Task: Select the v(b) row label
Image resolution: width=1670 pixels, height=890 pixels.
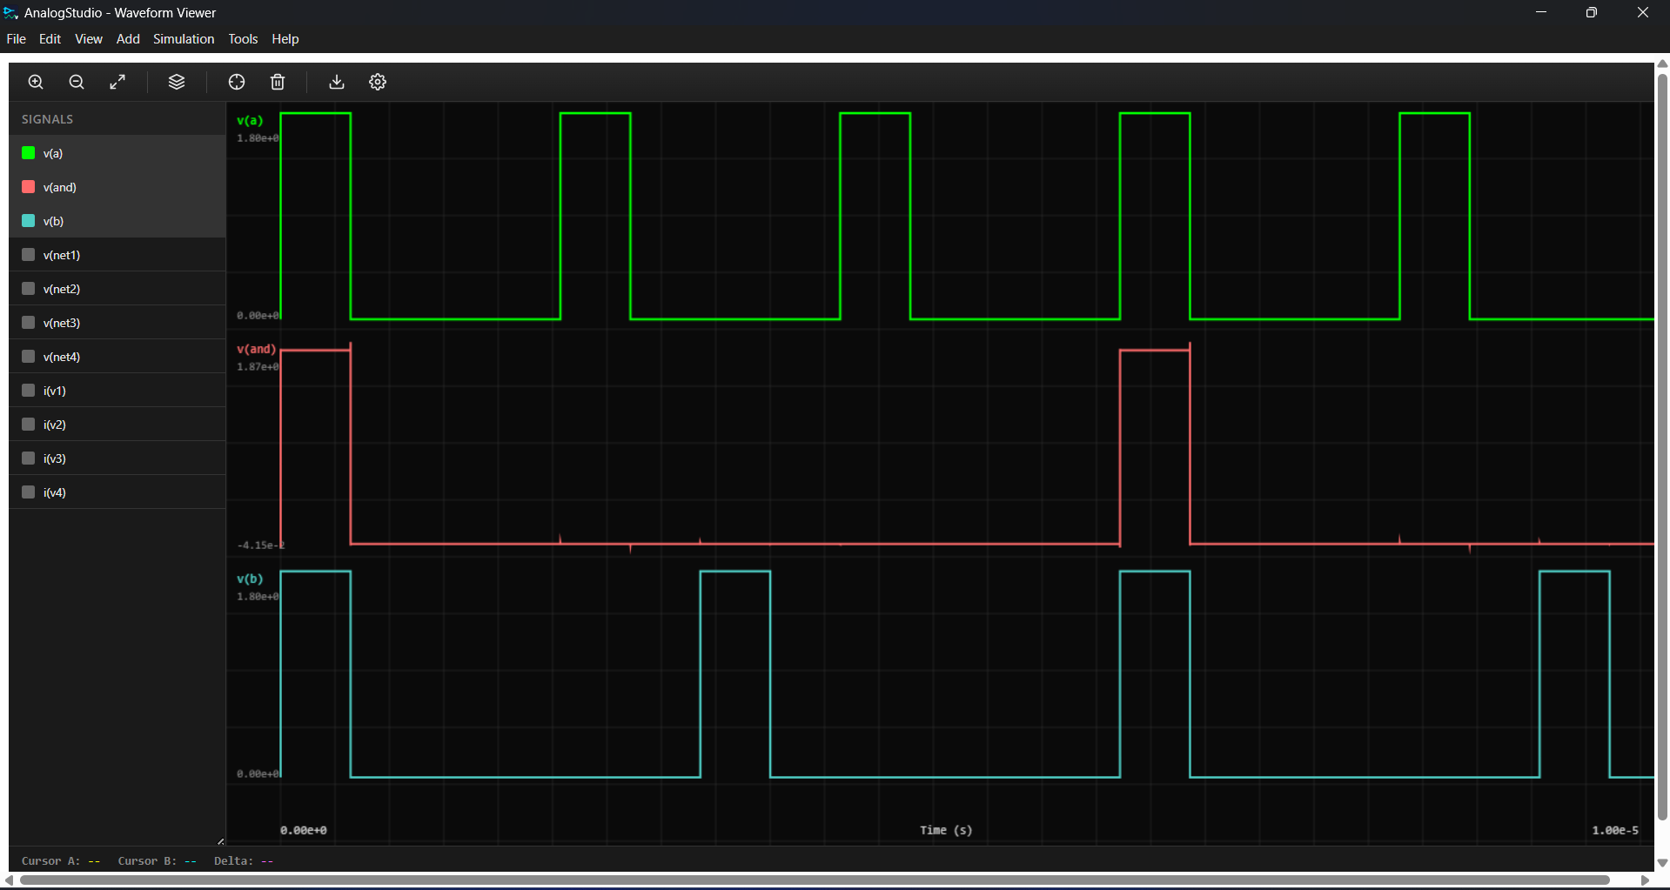Action: [x=53, y=221]
